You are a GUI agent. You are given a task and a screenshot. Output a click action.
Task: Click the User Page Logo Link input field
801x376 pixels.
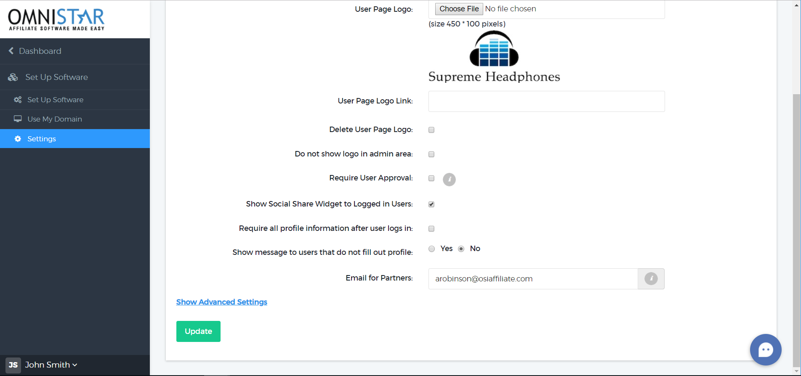coord(546,101)
